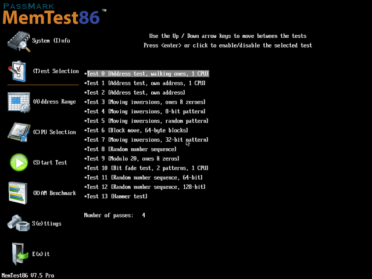Choose the E(x)it menu label

tap(41, 254)
